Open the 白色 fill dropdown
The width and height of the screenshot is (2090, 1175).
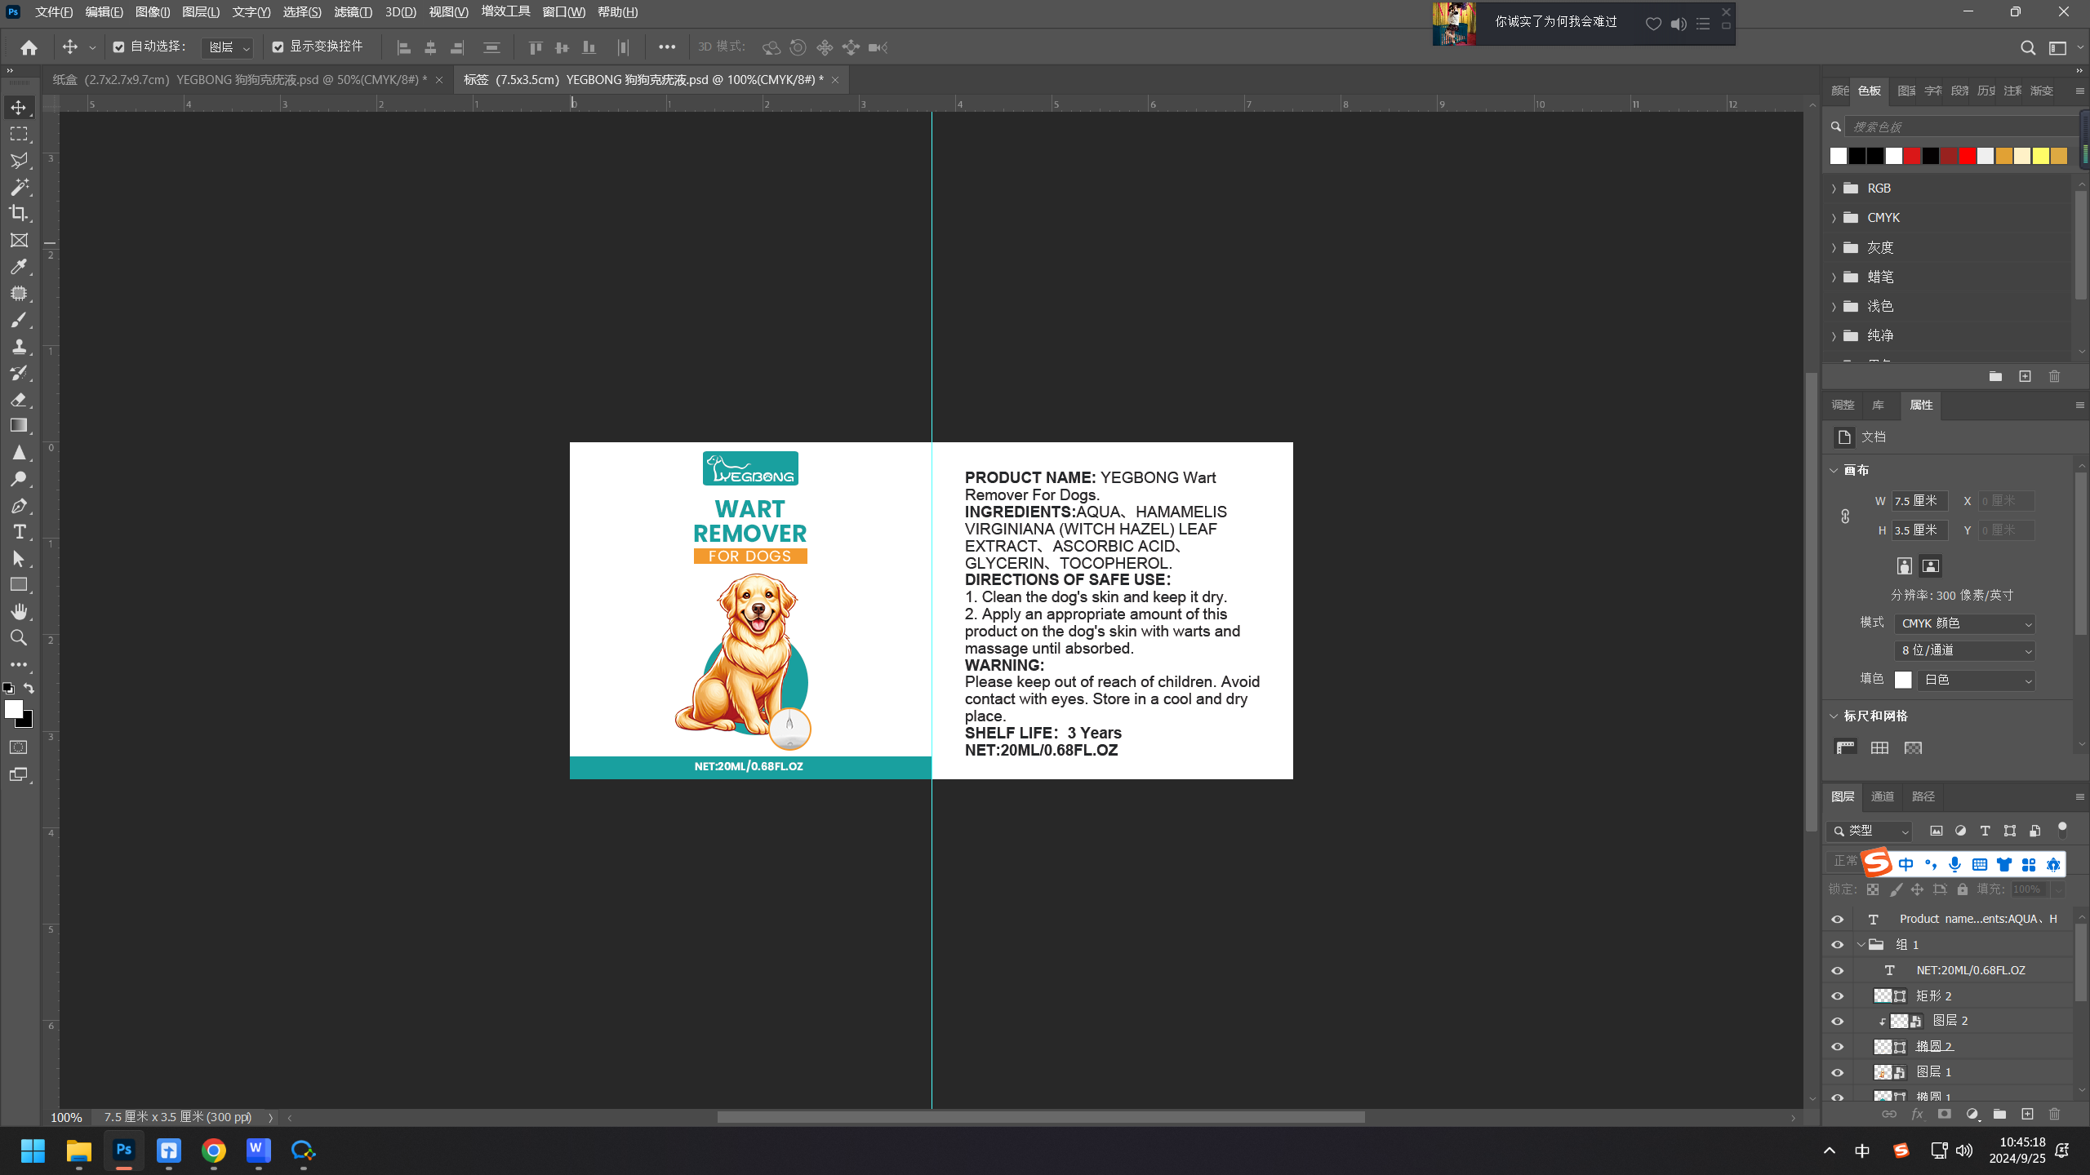point(1976,680)
